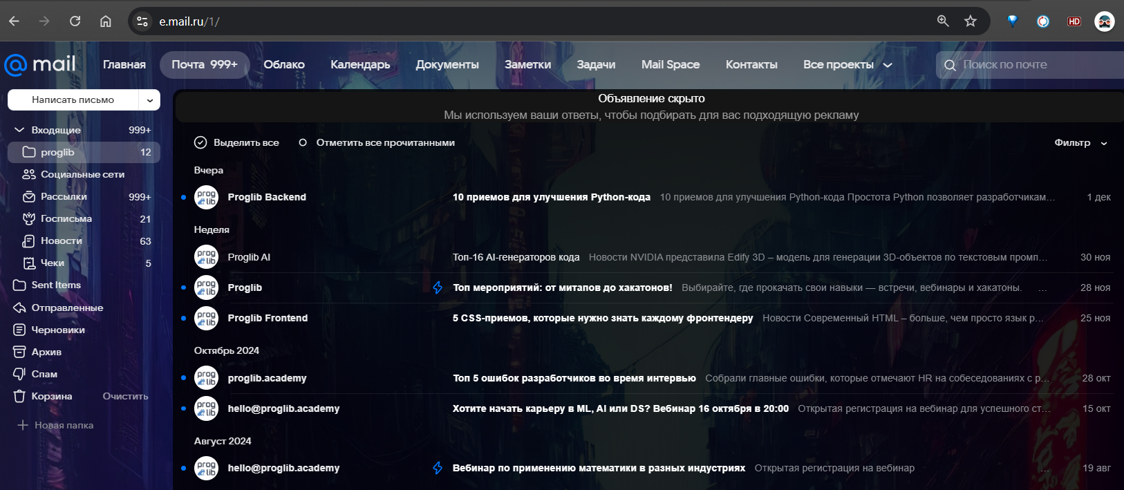Open the Фильтр dropdown
The height and width of the screenshot is (490, 1124).
pyautogui.click(x=1080, y=142)
